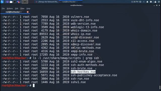
Task: Close the terminal window
Action: 159,5
